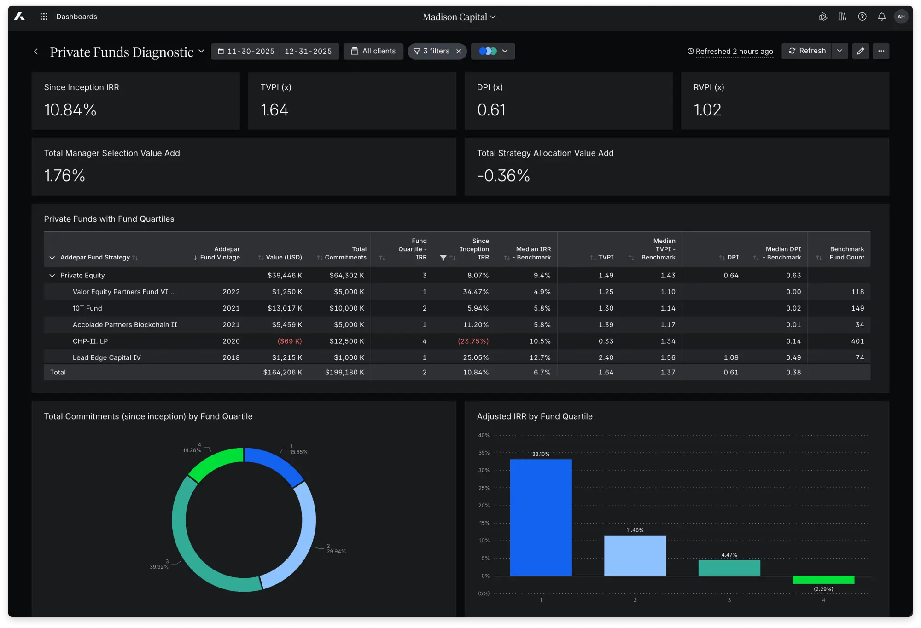Click the negative value ($69 K)
This screenshot has width=921, height=628.
tap(290, 341)
